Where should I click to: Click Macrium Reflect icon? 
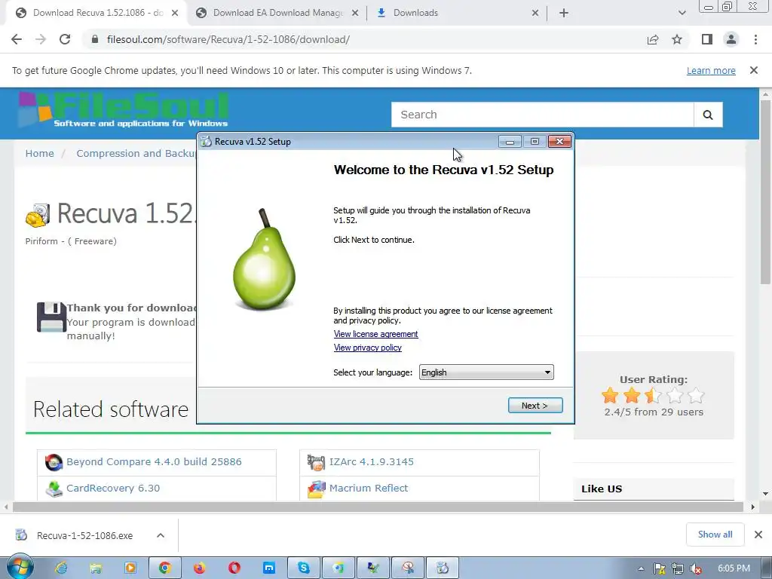pos(316,489)
